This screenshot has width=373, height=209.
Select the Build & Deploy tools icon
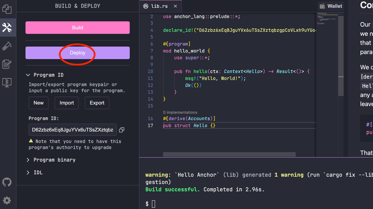(x=7, y=28)
